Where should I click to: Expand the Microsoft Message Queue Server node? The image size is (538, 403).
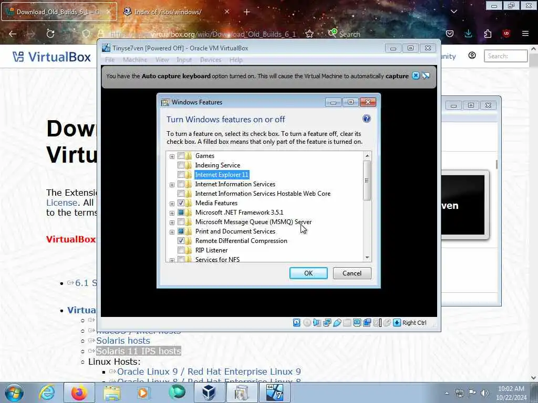(x=172, y=222)
